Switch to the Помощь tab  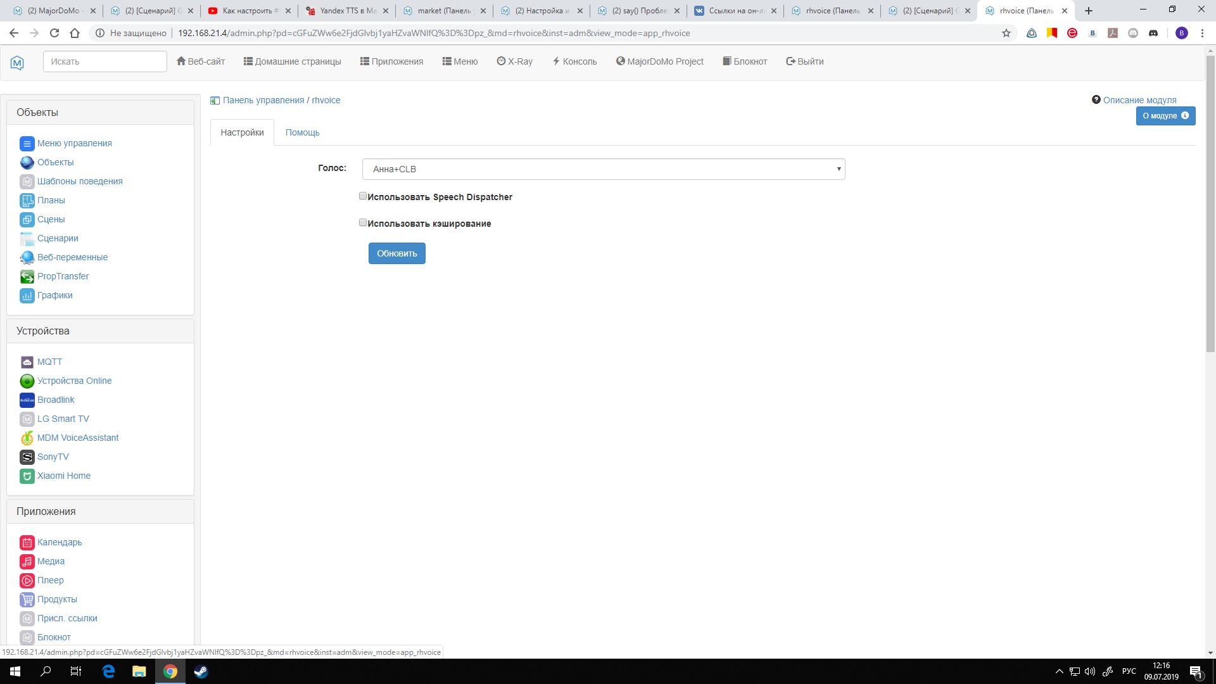coord(302,132)
